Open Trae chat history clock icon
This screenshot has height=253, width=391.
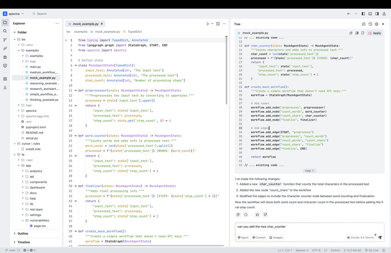(370, 24)
